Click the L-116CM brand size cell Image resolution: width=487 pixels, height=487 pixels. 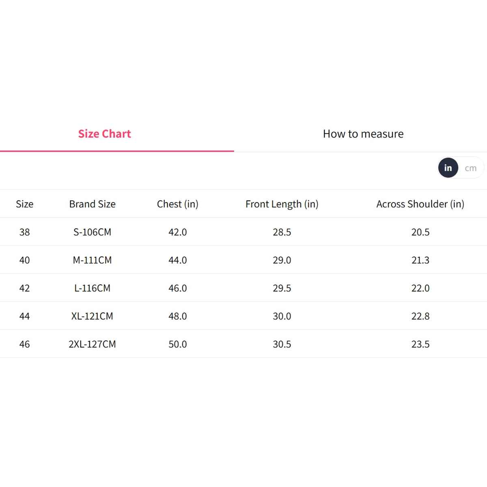pos(92,288)
